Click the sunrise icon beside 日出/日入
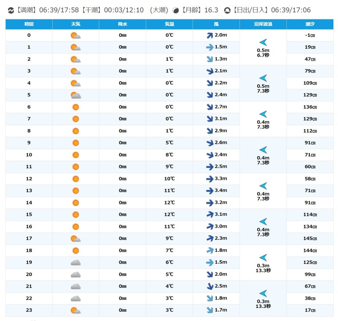 tap(227, 10)
